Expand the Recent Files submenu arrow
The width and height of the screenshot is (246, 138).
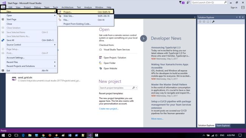[x=55, y=62]
